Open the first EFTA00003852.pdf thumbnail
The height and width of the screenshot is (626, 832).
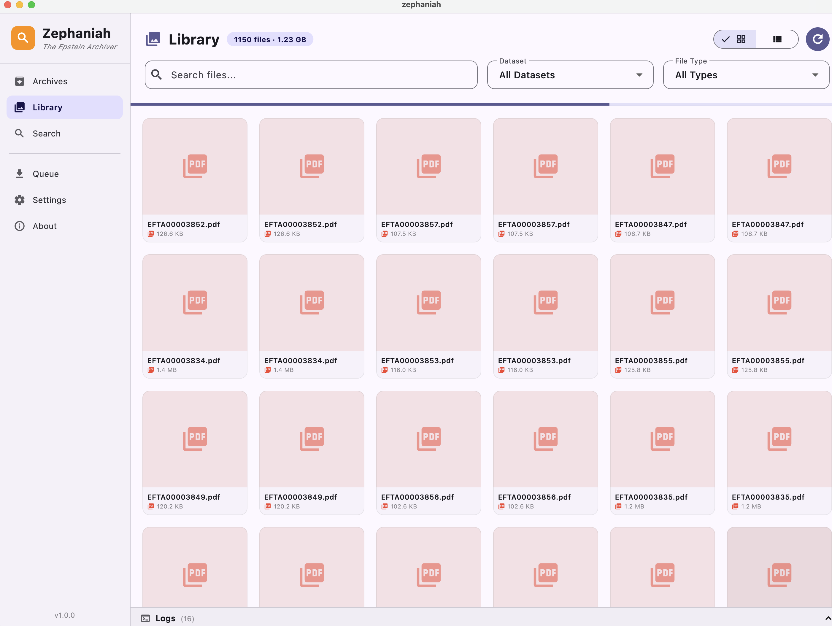click(x=194, y=166)
